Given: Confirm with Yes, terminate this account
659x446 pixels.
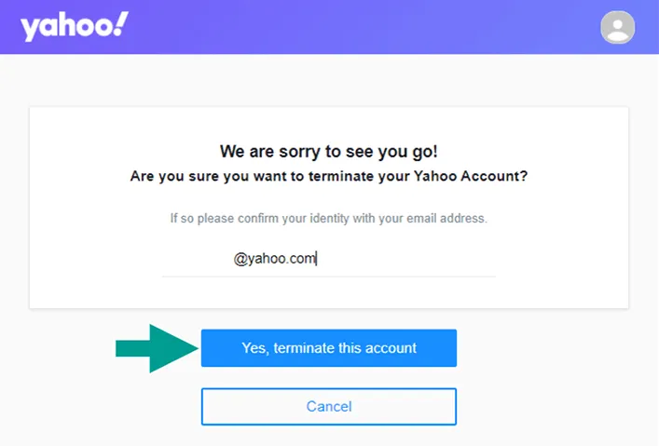Looking at the screenshot, I should pos(329,348).
